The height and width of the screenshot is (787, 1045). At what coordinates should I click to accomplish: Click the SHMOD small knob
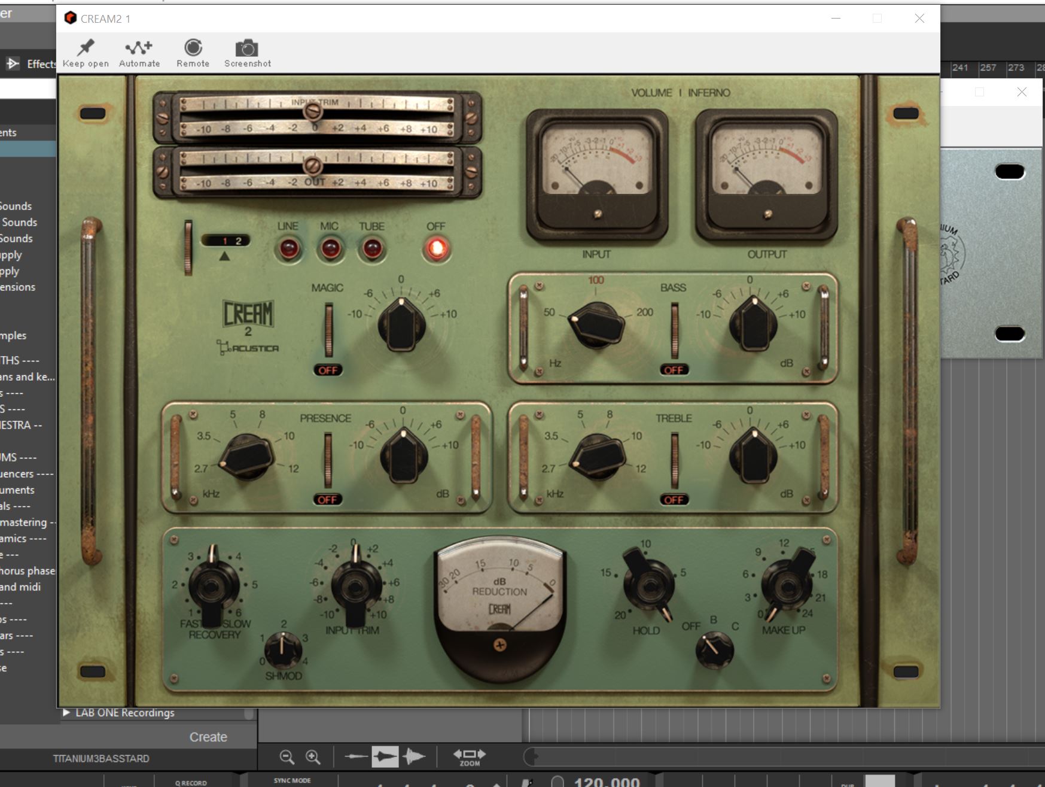[283, 650]
